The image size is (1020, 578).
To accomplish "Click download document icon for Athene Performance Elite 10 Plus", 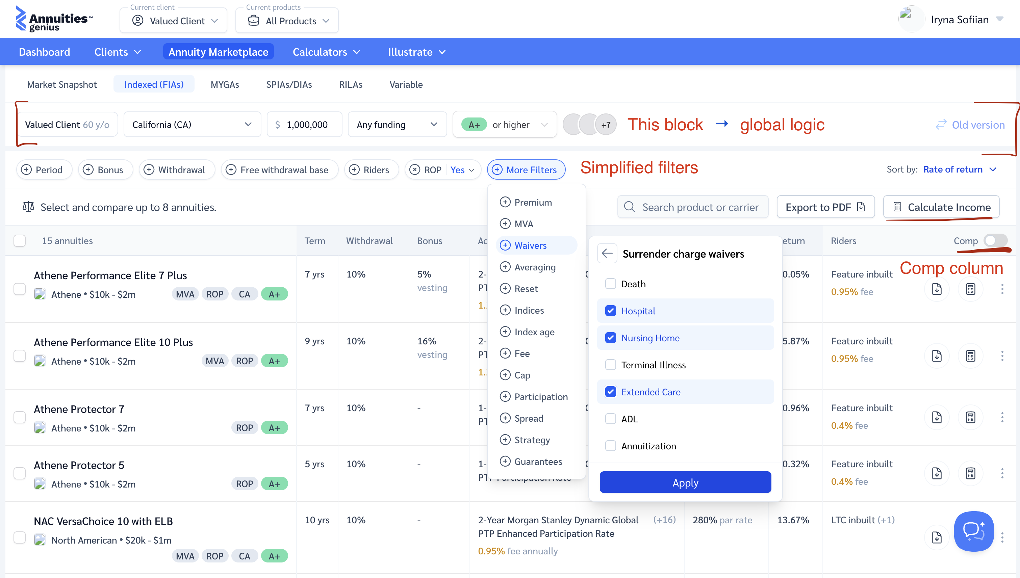I will click(937, 356).
